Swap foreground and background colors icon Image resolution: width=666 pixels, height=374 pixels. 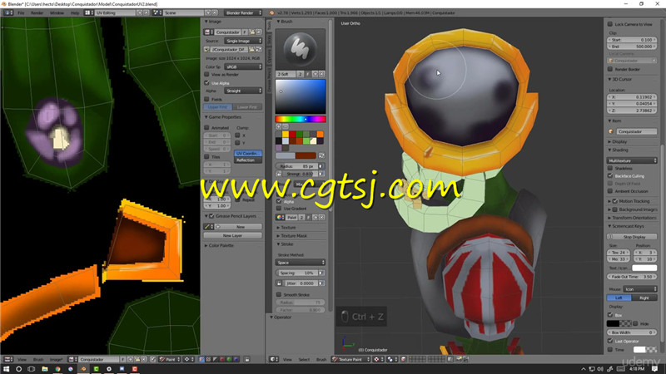(321, 155)
